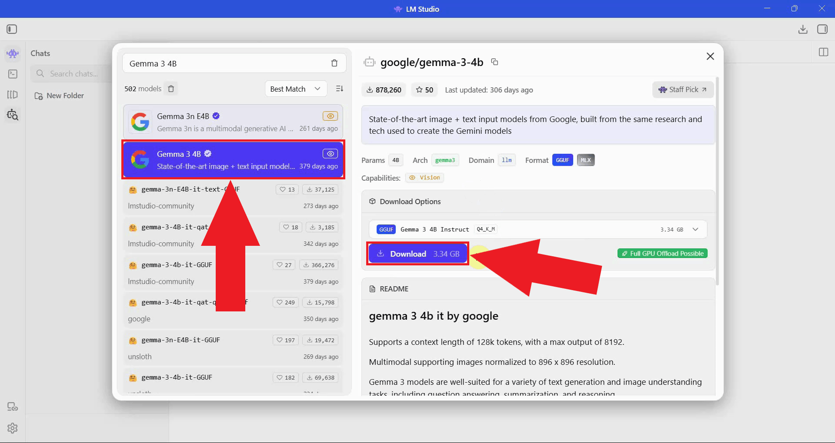The image size is (835, 443).
Task: Select the GGUF format toggle
Action: [562, 160]
